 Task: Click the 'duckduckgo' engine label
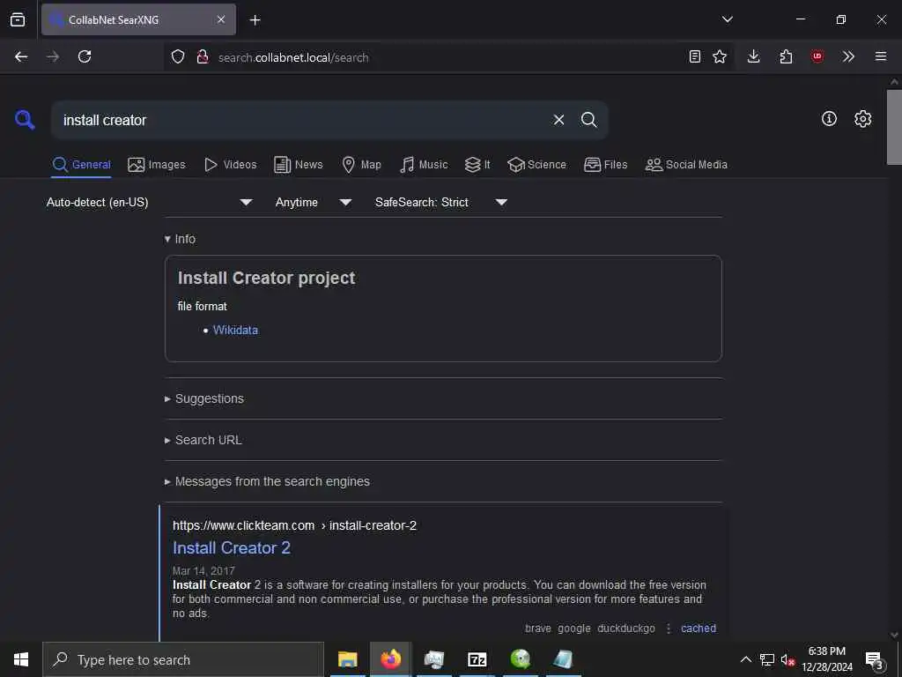pos(626,628)
